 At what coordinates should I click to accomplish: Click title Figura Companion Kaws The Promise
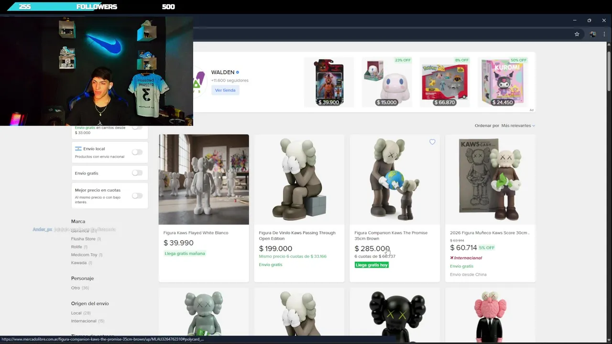(x=391, y=236)
